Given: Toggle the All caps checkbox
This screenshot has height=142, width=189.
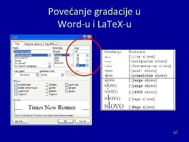Looking at the screenshot, I should [x=67, y=88].
